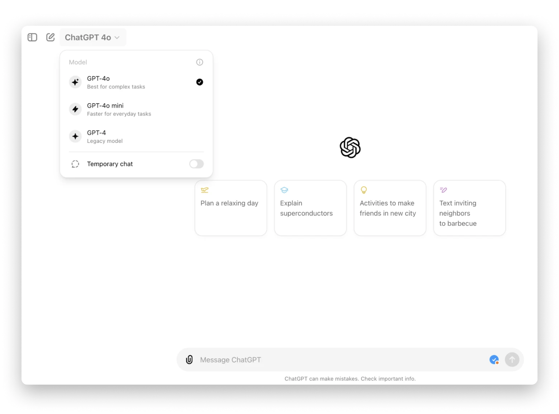559x414 pixels.
Task: Click the airplane icon on relaxing day card
Action: [x=205, y=190]
